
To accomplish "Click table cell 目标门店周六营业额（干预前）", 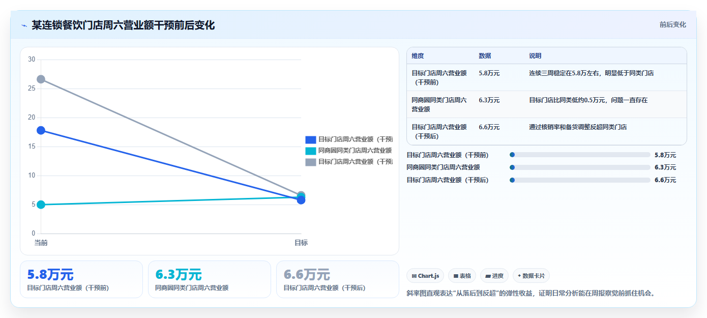I will pos(439,77).
